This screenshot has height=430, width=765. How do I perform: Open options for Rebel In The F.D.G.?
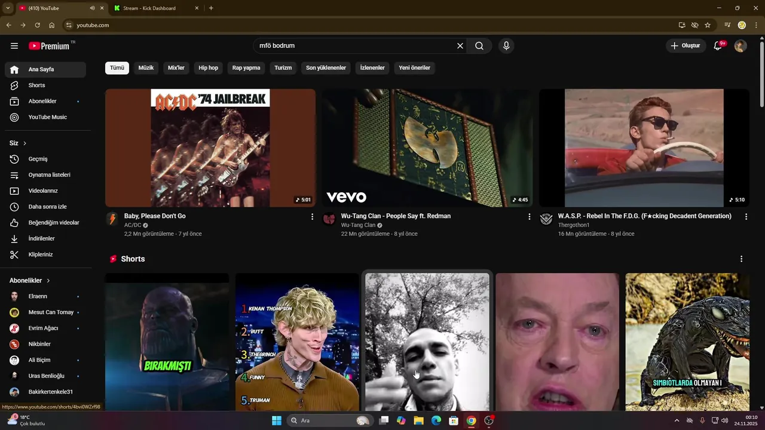point(746,217)
